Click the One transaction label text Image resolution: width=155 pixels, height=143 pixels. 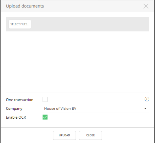(20, 100)
